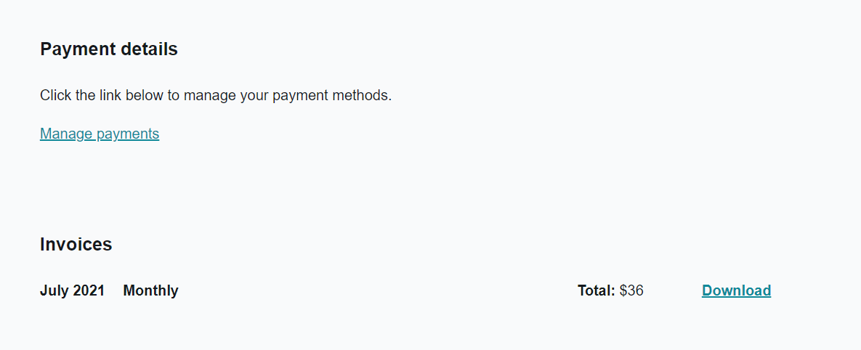Select the $36 invoice amount
The image size is (861, 350).
(x=631, y=290)
